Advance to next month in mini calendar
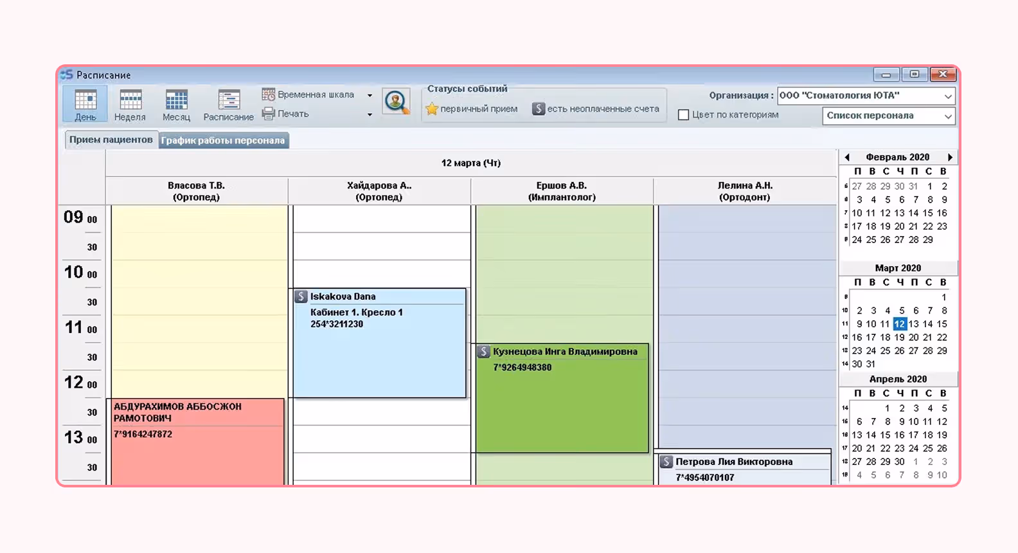1018x553 pixels. pyautogui.click(x=950, y=158)
